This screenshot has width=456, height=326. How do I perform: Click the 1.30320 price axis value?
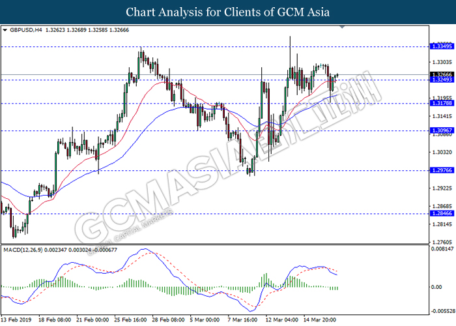[x=442, y=152]
